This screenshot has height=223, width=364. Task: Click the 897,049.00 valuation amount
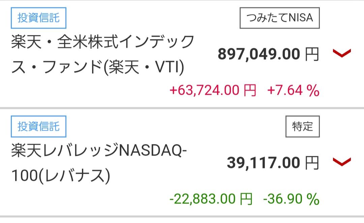pyautogui.click(x=259, y=54)
